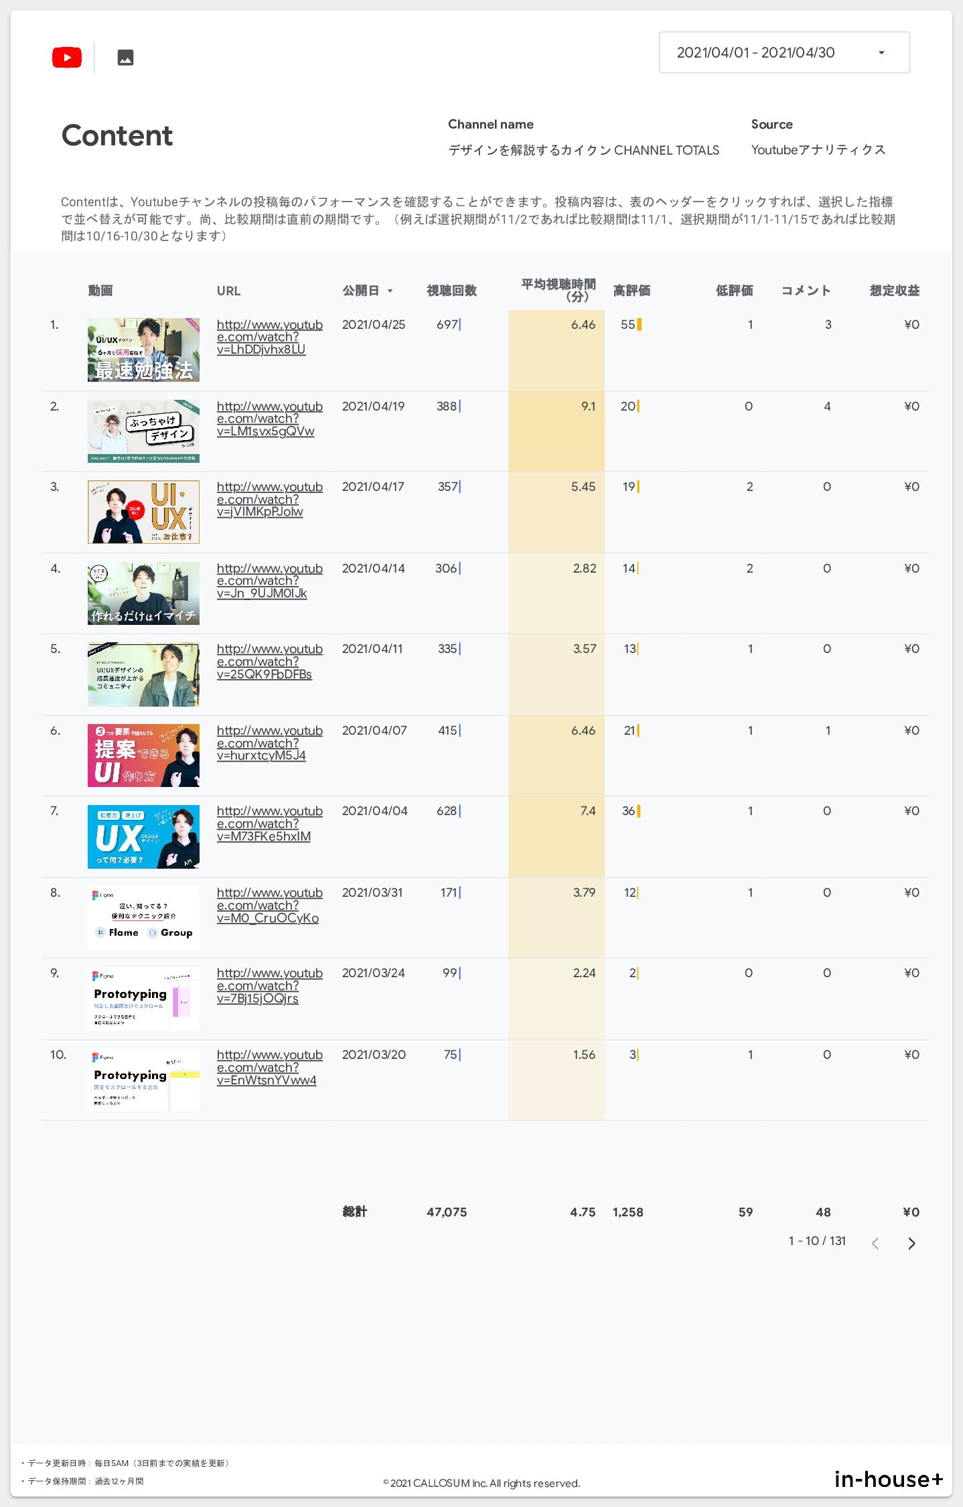963x1507 pixels.
Task: Go to next page of results
Action: coord(911,1244)
